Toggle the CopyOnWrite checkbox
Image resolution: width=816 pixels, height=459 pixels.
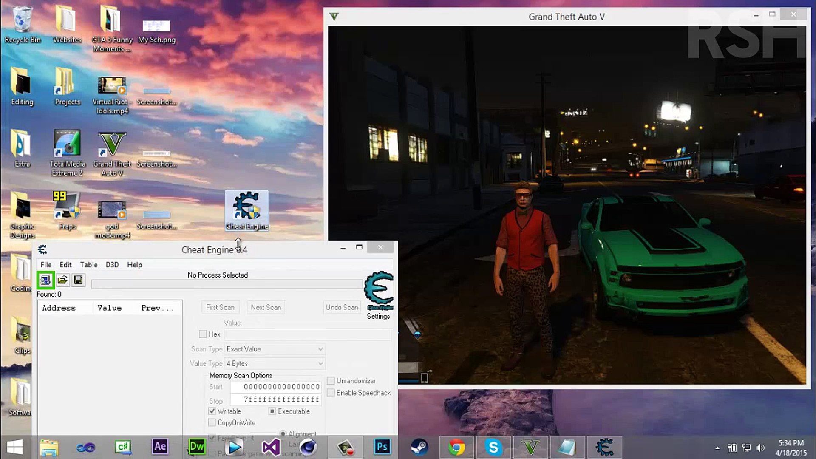tap(212, 422)
